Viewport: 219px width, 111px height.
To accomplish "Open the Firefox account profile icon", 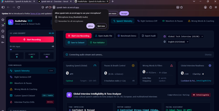I will click(x=205, y=7).
